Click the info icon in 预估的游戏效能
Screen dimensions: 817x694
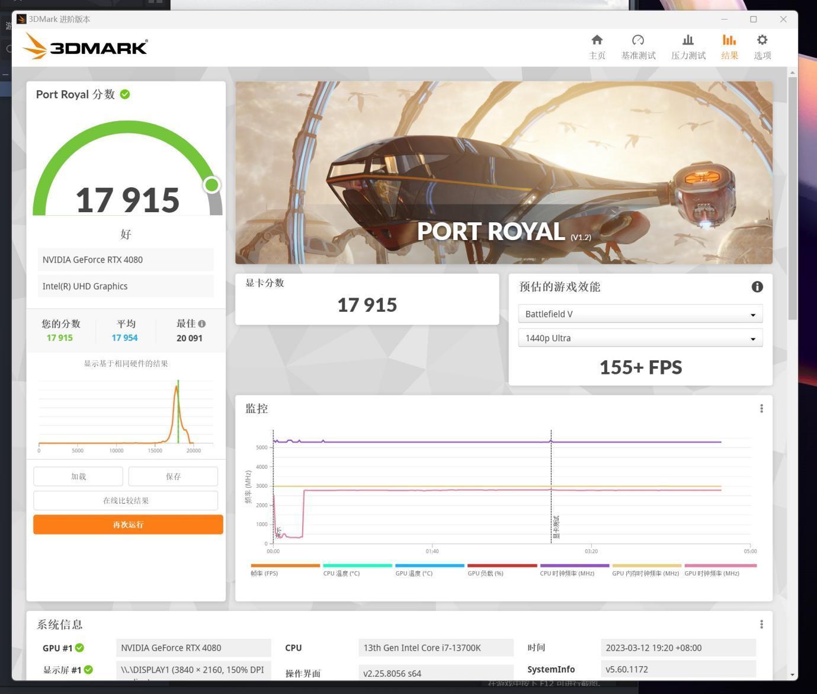(757, 287)
